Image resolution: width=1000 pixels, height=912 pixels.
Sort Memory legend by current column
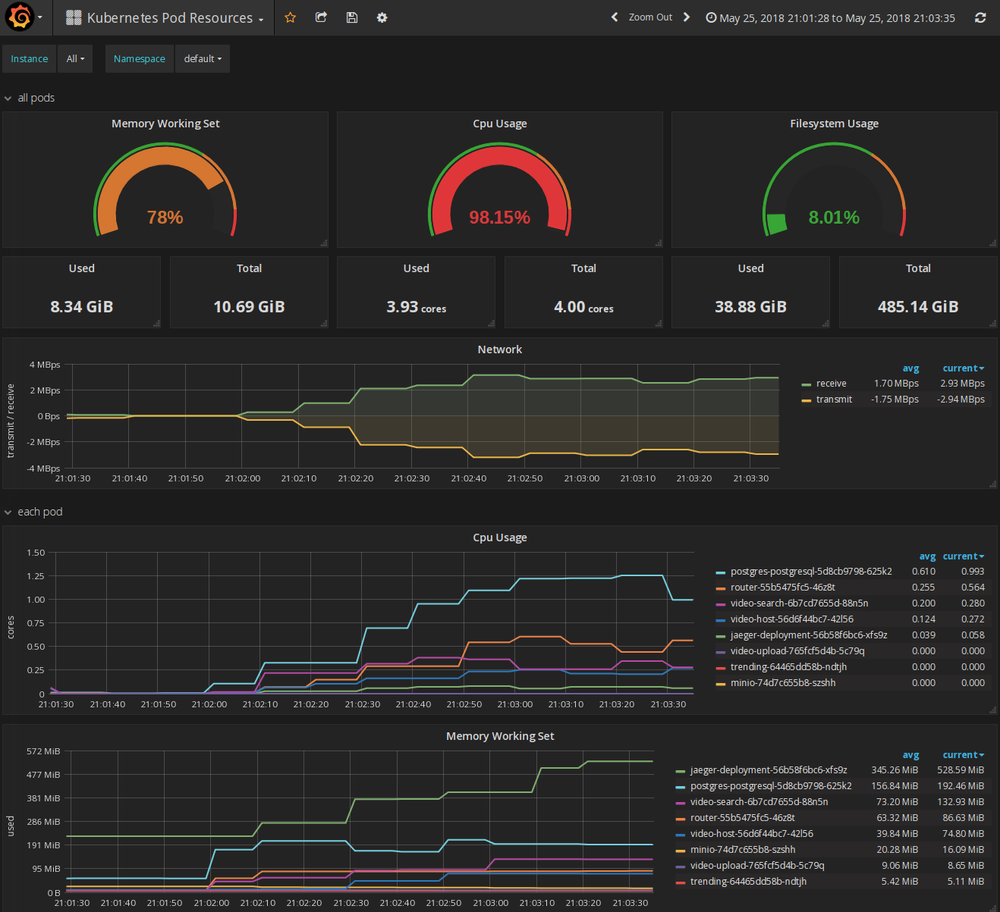click(x=963, y=755)
